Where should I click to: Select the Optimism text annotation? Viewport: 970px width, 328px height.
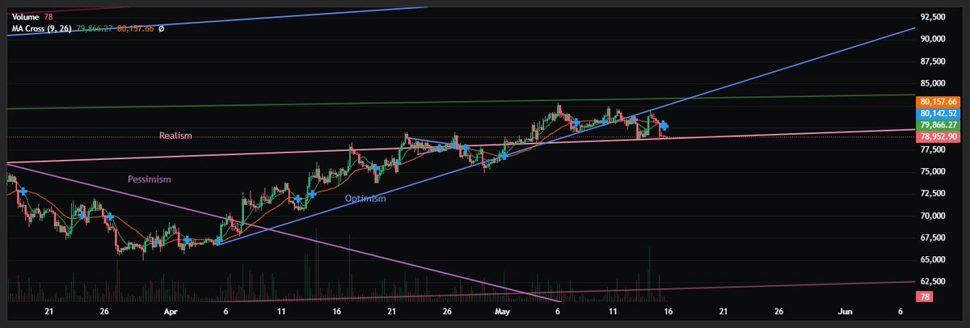pos(365,198)
